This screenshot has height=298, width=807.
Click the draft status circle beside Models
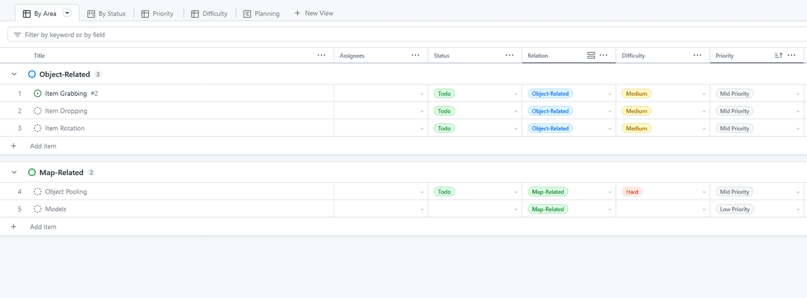point(38,209)
